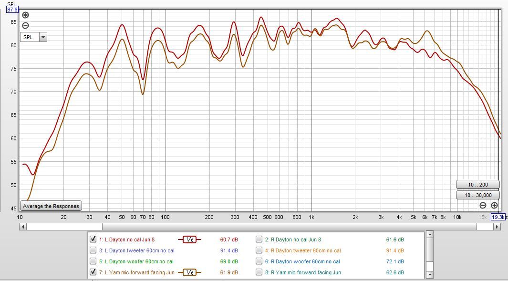
Task: Click Average the Responses button
Action: pos(52,206)
